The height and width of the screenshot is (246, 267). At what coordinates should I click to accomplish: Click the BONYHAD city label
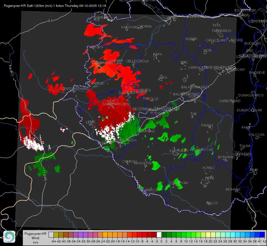(226, 157)
